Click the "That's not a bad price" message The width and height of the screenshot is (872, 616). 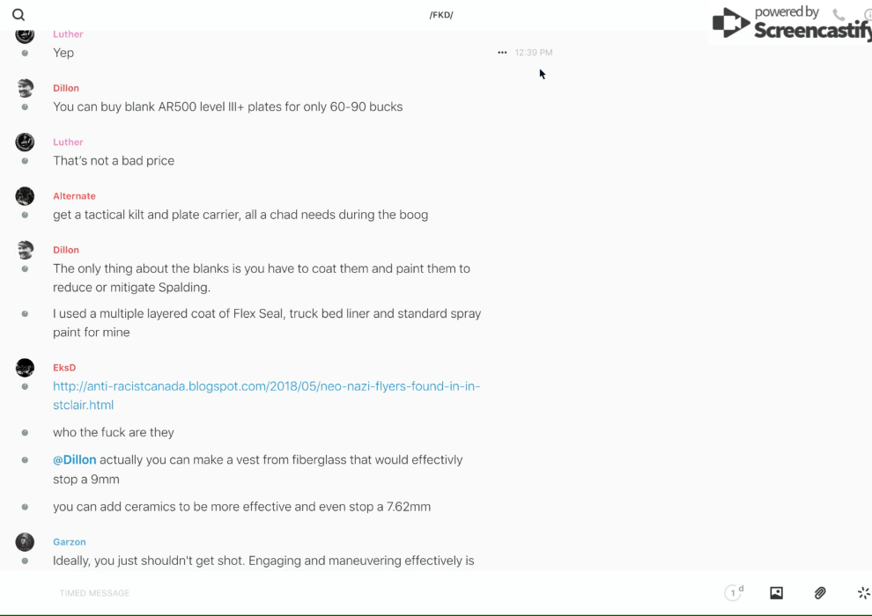pos(114,161)
